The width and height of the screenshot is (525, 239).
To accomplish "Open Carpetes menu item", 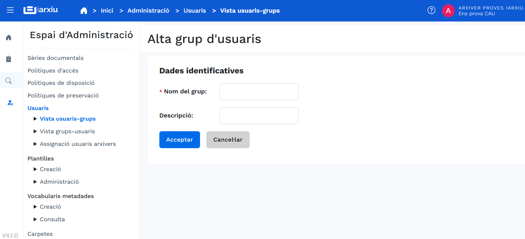I will point(40,234).
